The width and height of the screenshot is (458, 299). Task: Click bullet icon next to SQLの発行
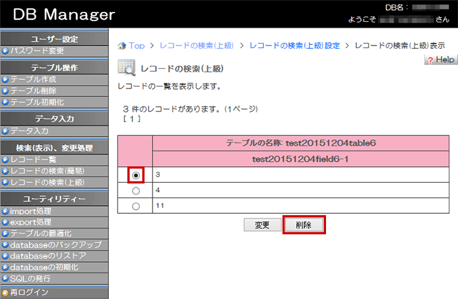[x=5, y=279]
